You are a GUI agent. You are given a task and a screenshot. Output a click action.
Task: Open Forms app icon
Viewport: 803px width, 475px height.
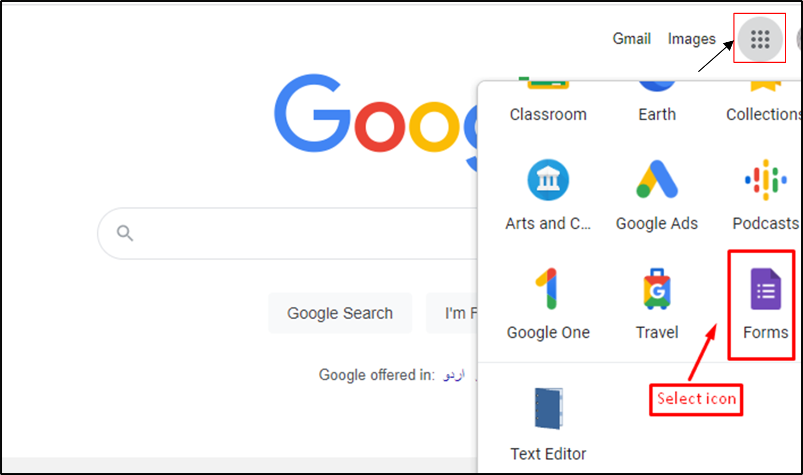[765, 289]
